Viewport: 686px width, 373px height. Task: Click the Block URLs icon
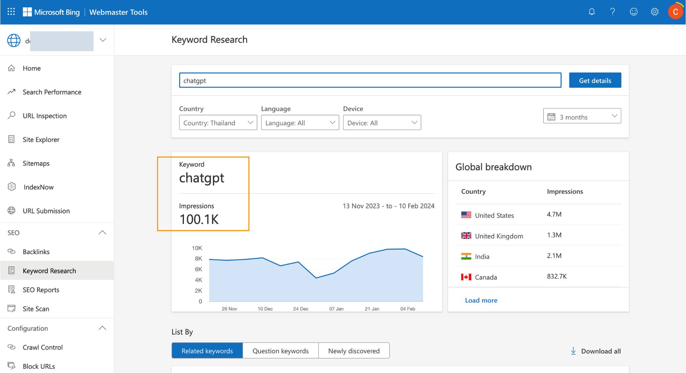[x=11, y=366]
